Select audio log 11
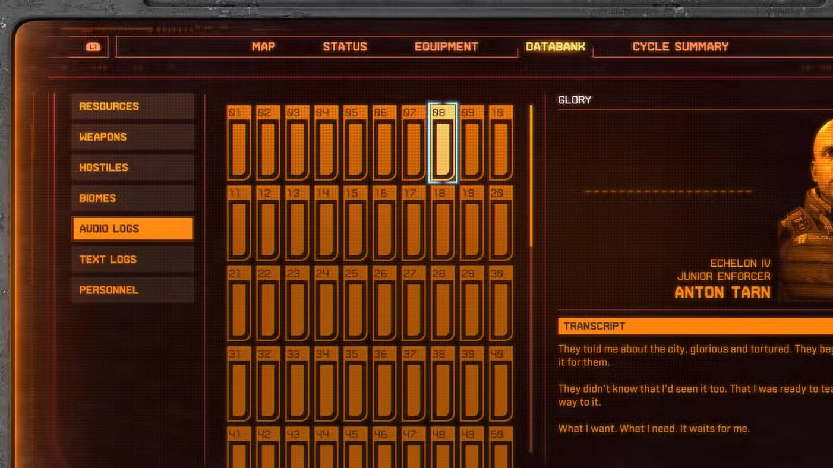833x468 pixels. (239, 223)
